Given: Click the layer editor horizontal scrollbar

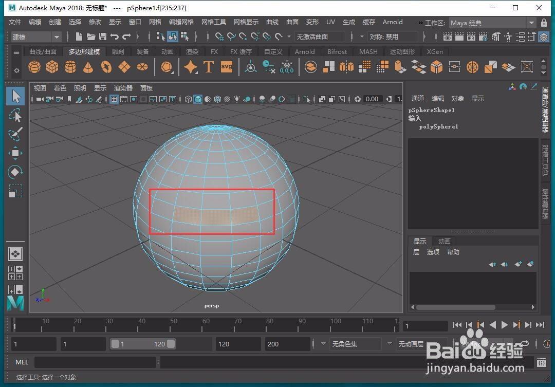Looking at the screenshot, I should coord(455,307).
